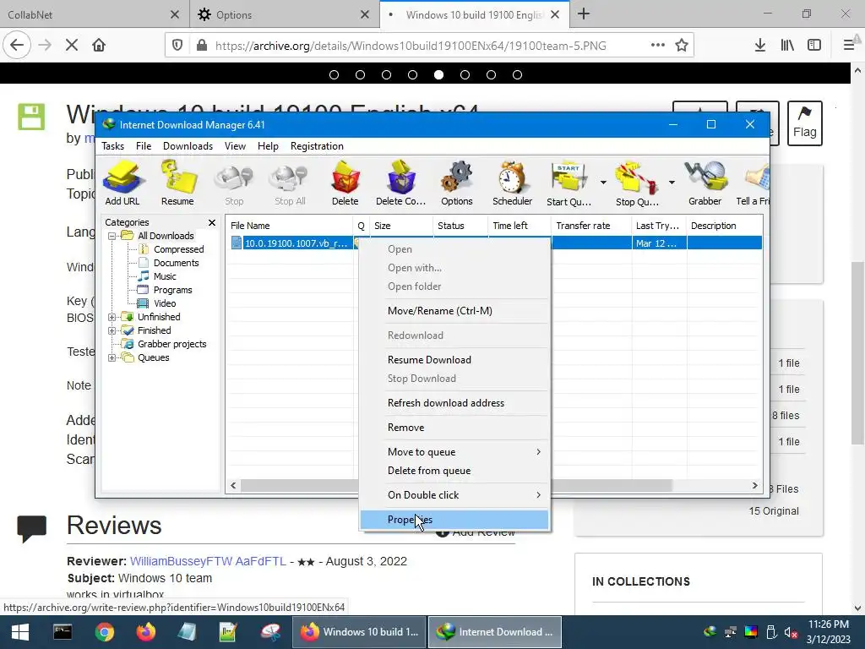Select the fifth image carousel dot
865x649 pixels.
pyautogui.click(x=438, y=74)
